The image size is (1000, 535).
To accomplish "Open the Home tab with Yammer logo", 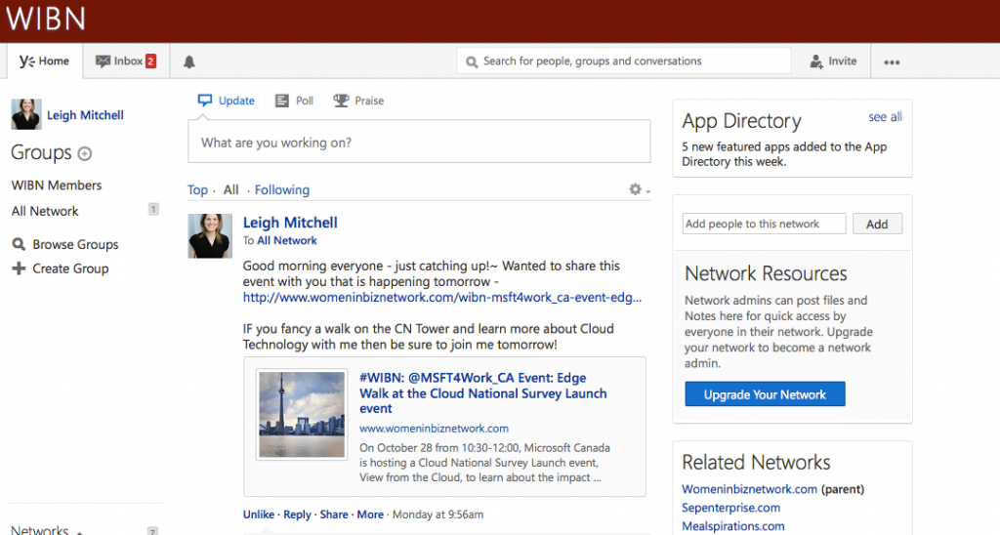I will (45, 62).
